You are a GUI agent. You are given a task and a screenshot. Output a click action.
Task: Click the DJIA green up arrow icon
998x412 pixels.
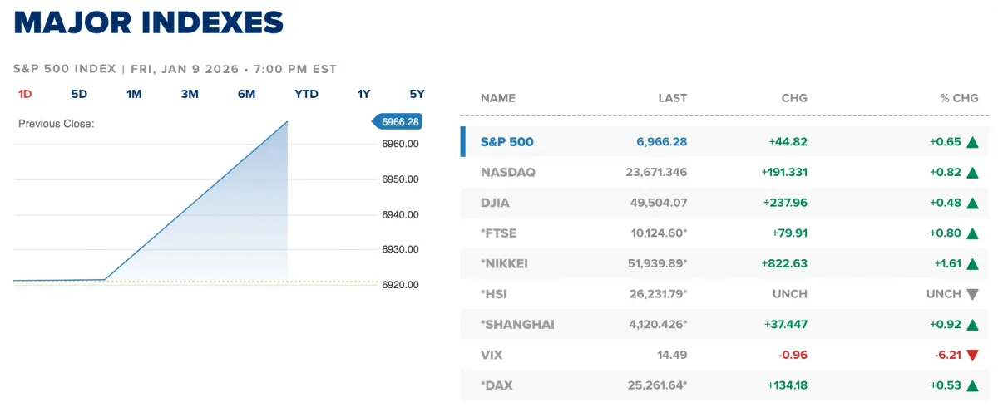[972, 203]
